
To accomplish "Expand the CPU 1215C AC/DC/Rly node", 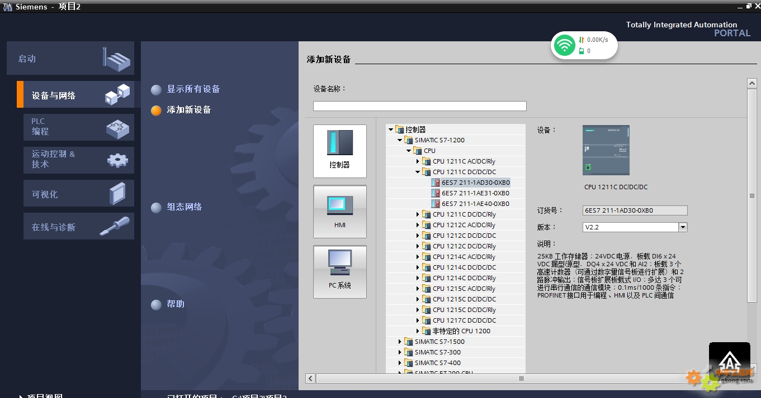I will pyautogui.click(x=418, y=289).
